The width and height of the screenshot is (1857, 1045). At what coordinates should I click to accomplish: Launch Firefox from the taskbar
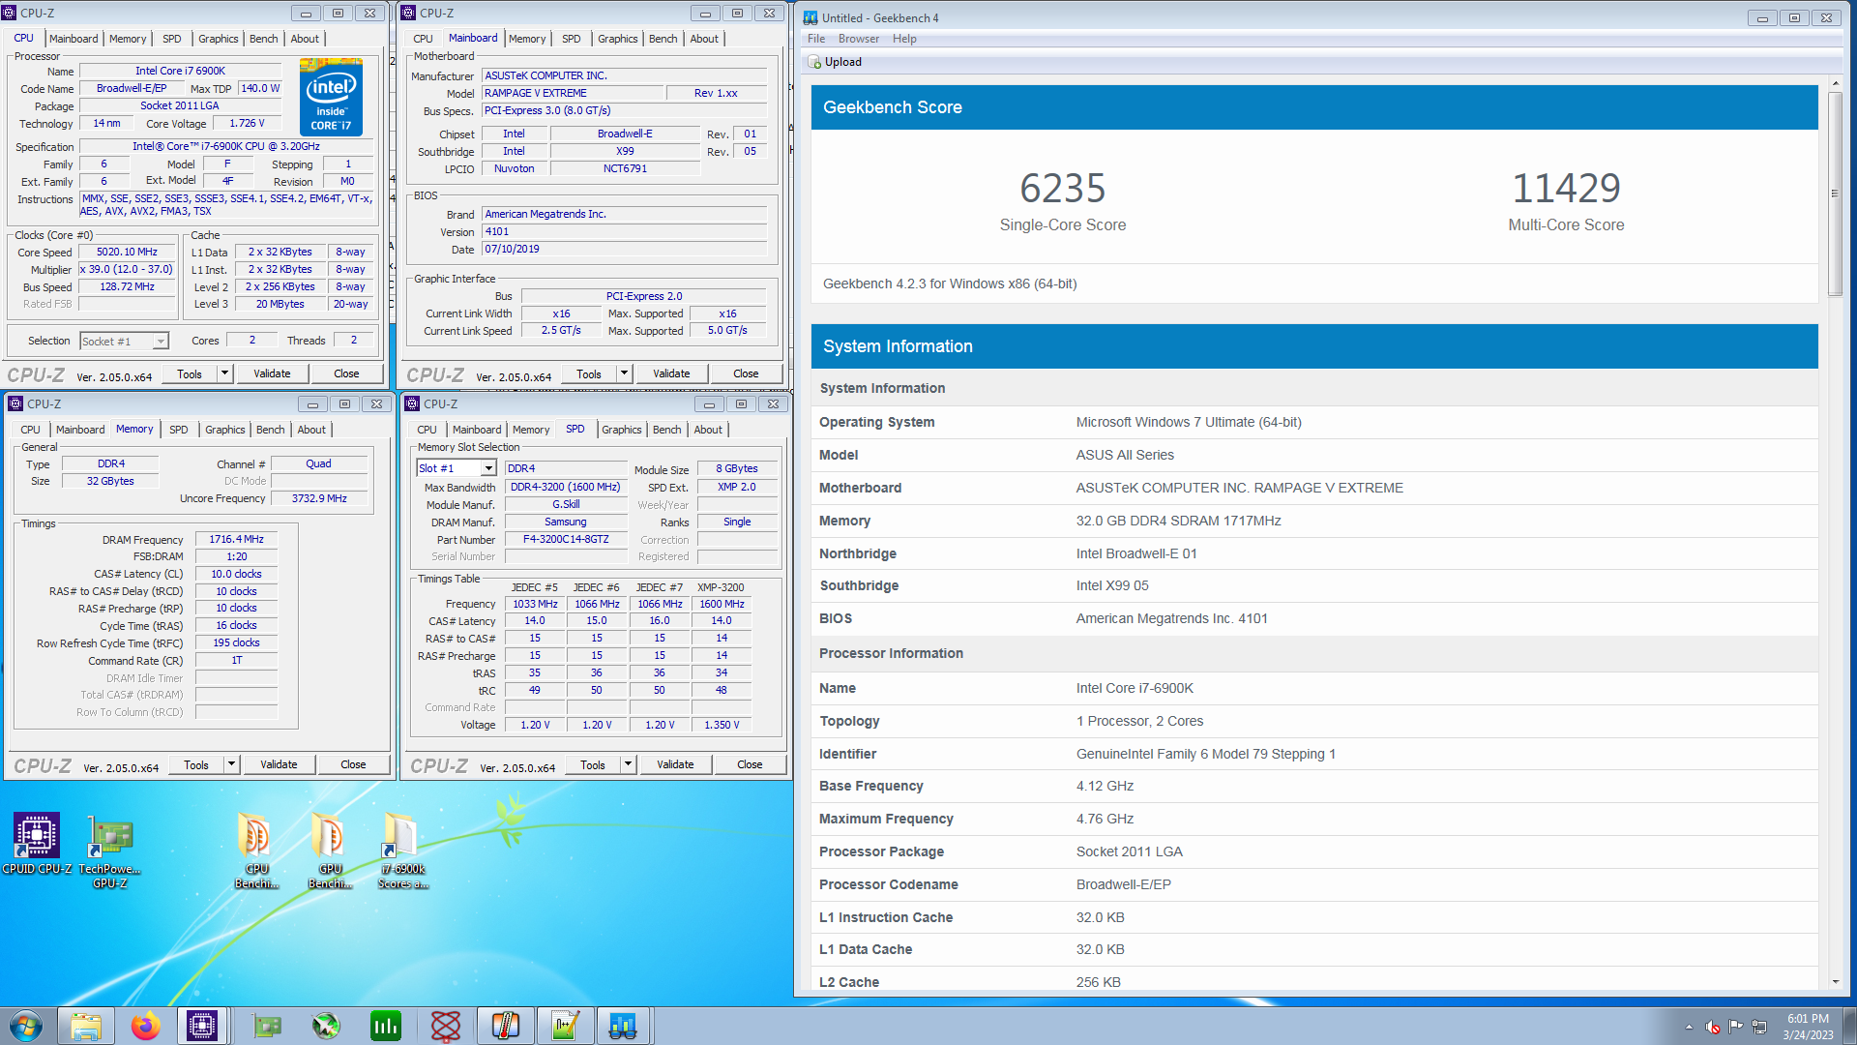[x=145, y=1026]
